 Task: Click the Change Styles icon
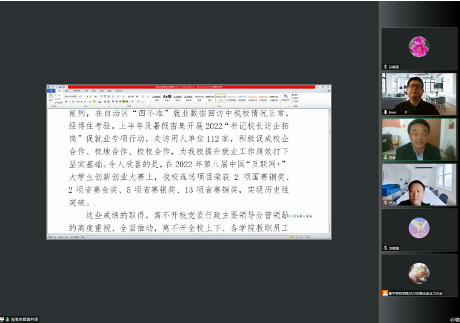[285, 97]
